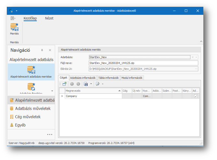
Task: Click the print preview icon in grid toolbar
Action: coord(97,84)
